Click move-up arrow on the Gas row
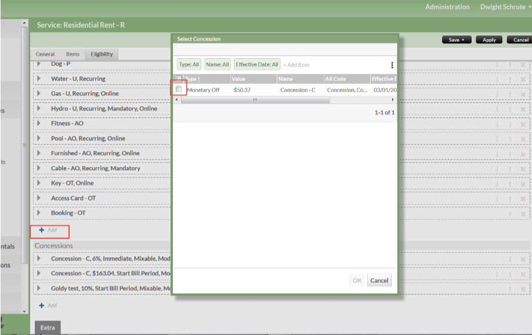This screenshot has height=335, width=532. click(x=510, y=94)
